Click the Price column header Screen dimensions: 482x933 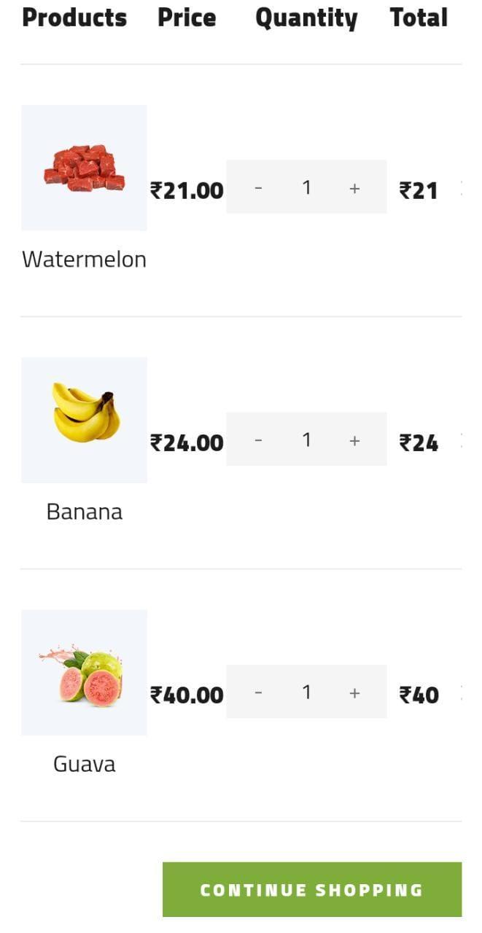coord(187,17)
